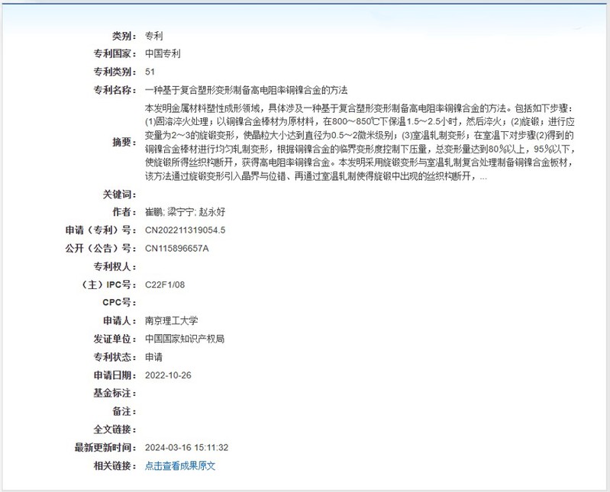The width and height of the screenshot is (610, 492).
Task: Click last update time 2024-03-16 15:11:32
Action: [x=187, y=448]
